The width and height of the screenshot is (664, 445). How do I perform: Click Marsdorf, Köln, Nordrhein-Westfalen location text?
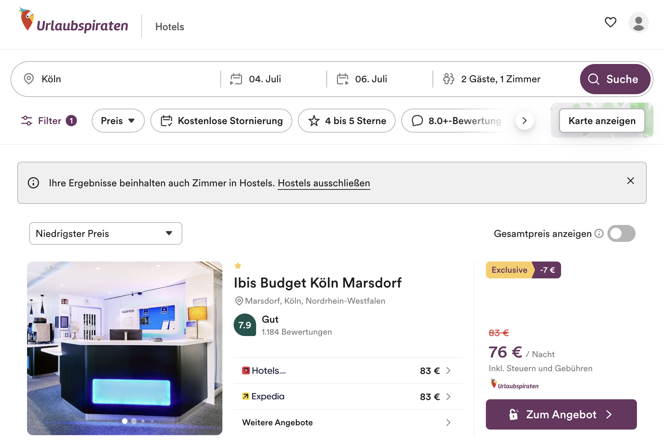click(x=315, y=301)
